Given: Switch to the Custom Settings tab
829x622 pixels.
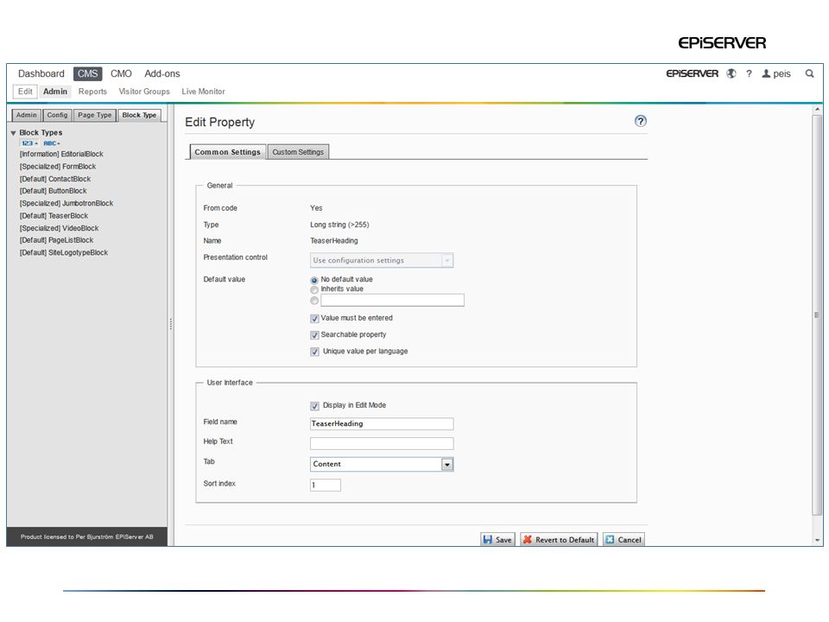Looking at the screenshot, I should (298, 152).
